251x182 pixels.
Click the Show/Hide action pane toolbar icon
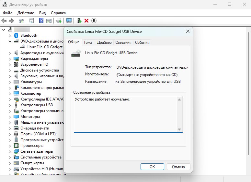pos(49,21)
